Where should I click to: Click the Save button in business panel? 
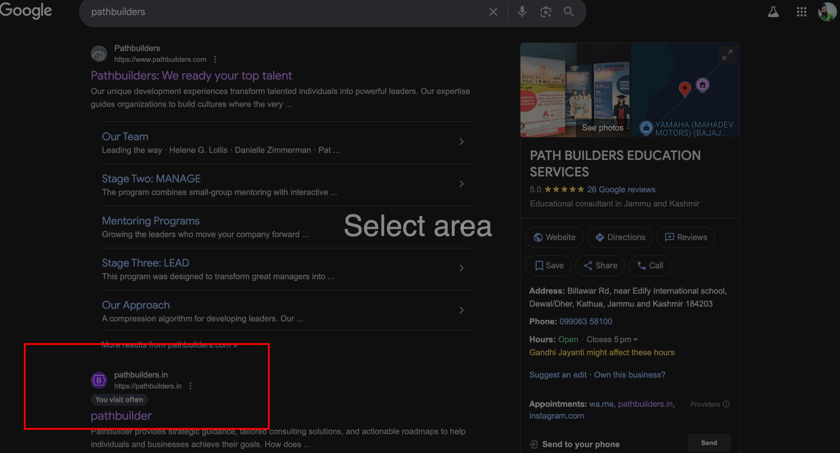[x=549, y=266]
